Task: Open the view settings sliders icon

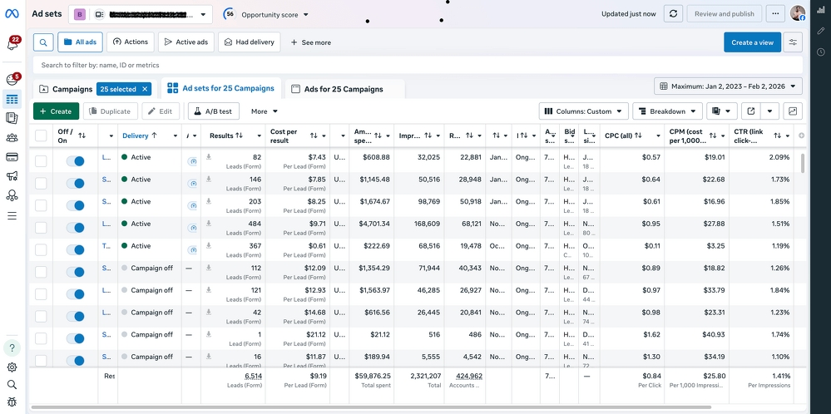Action: pos(794,42)
